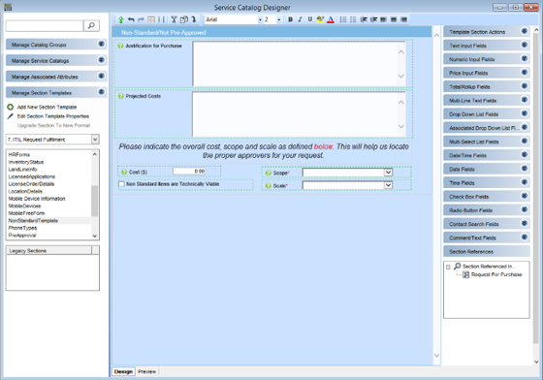This screenshot has width=543, height=380.
Task: Apply red font color
Action: tap(331, 19)
